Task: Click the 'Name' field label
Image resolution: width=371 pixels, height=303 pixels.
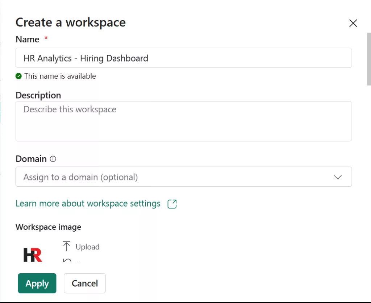Action: (x=28, y=39)
